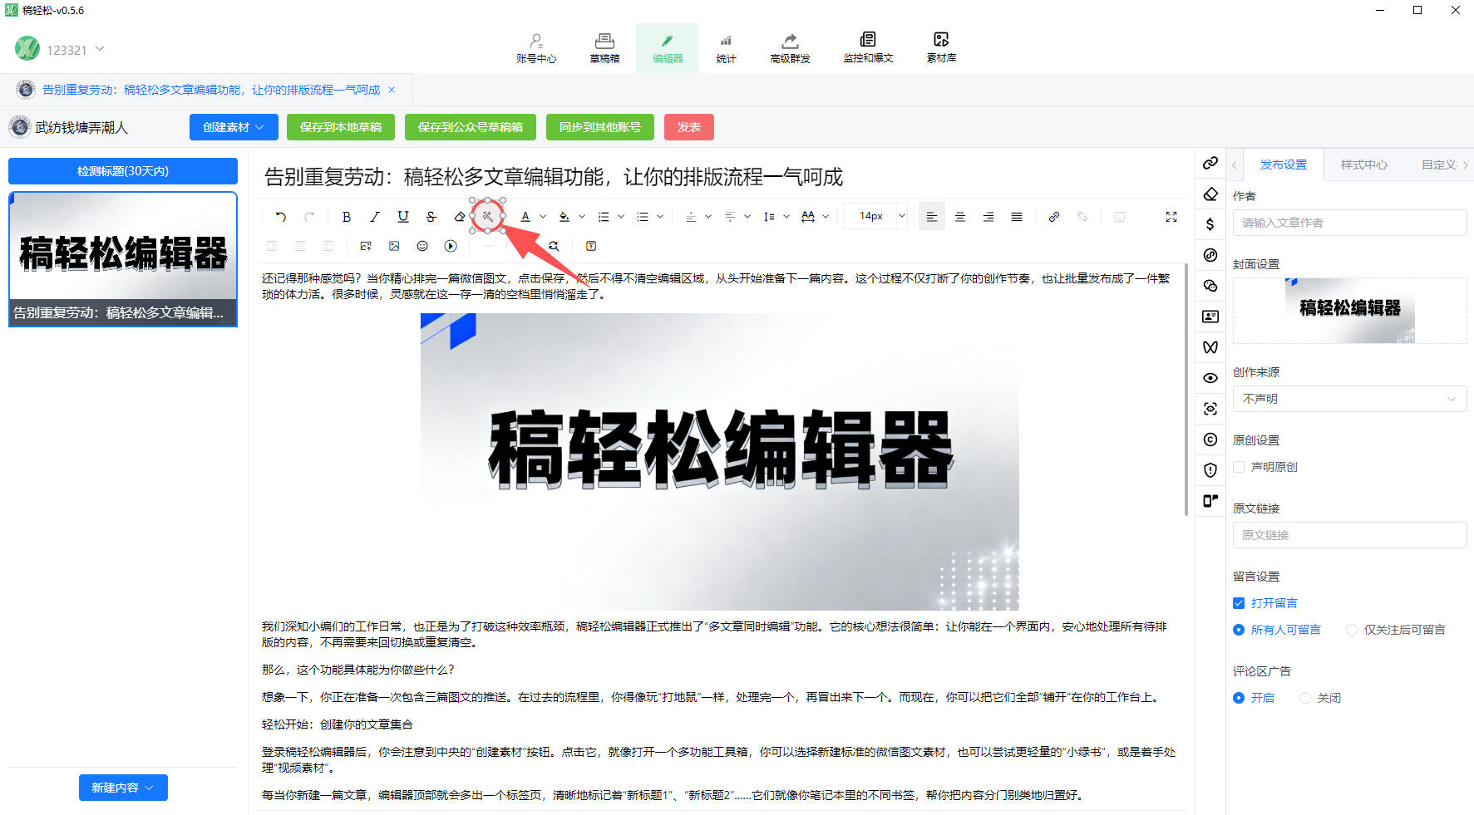Open the 素材库 section in top navigation
The height and width of the screenshot is (815, 1474).
click(940, 47)
